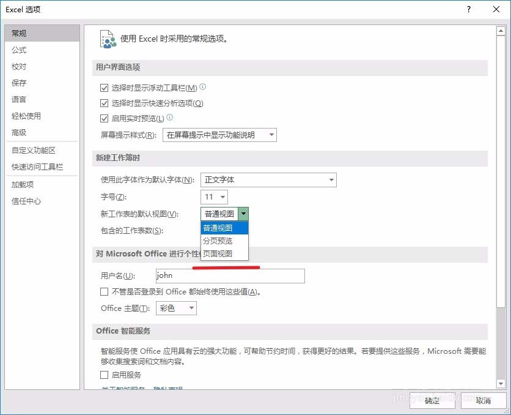The width and height of the screenshot is (511, 415).
Task: Collapse the 新工作表的默认视图 dropdown arrow
Action: 243,214
